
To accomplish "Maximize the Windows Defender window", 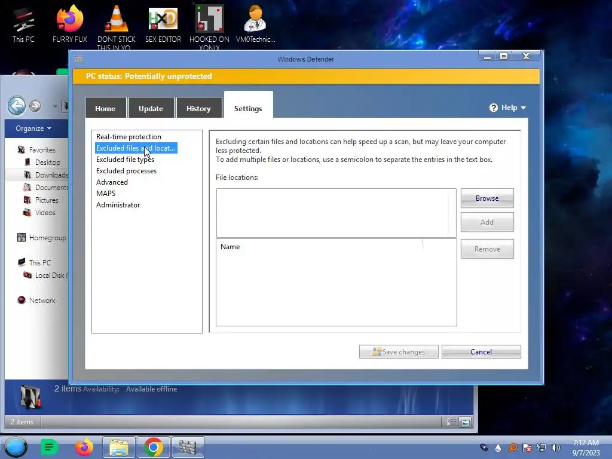I will coord(504,56).
